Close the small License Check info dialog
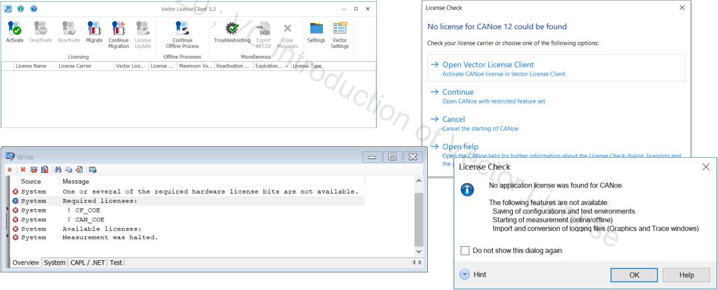 click(x=706, y=167)
